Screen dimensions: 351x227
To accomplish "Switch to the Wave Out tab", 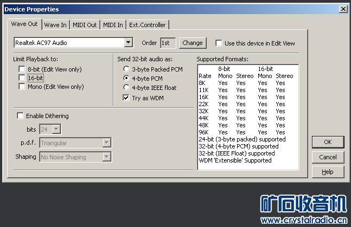I will (24, 24).
